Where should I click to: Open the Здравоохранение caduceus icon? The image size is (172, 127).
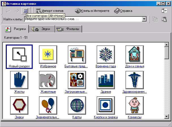[x=135, y=80]
